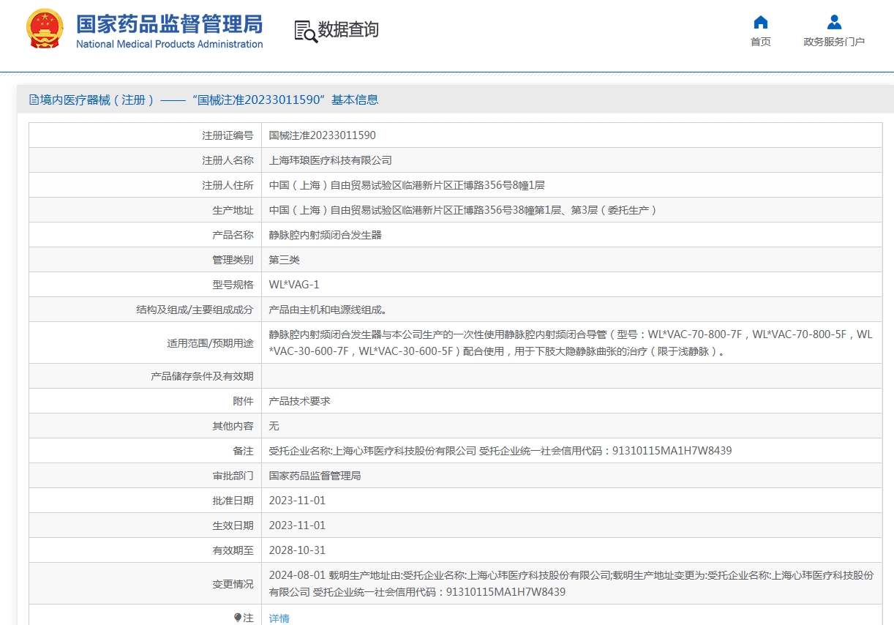This screenshot has height=625, width=894.
Task: Click the 批准日期 row label
Action: (233, 501)
